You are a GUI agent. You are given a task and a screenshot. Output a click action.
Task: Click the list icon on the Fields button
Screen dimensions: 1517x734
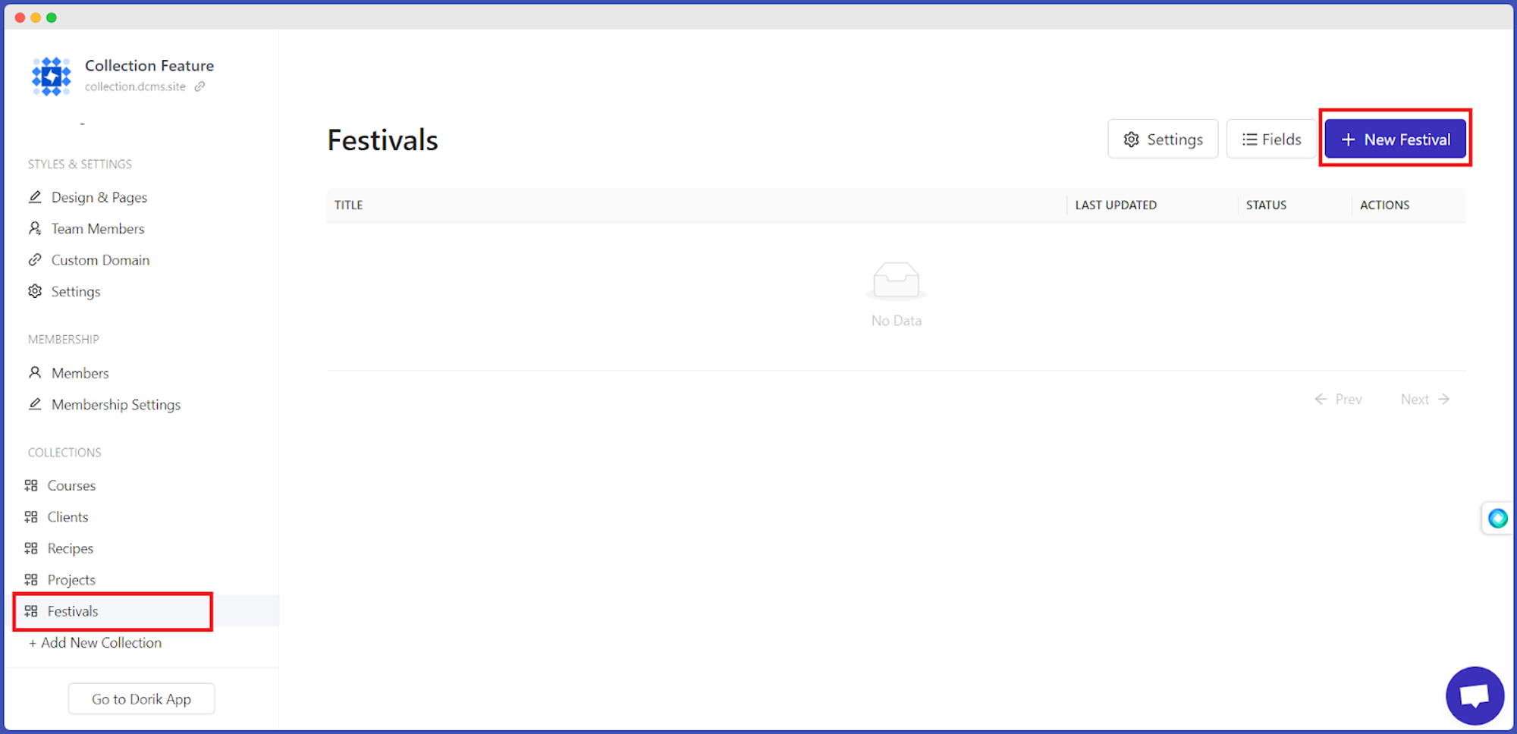[1249, 140]
